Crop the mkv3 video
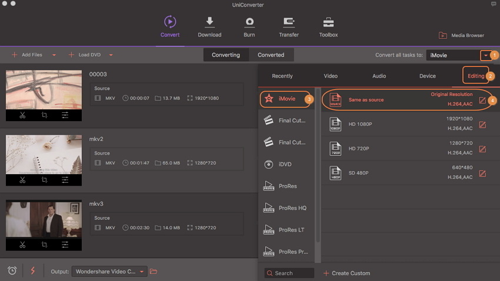 click(44, 245)
